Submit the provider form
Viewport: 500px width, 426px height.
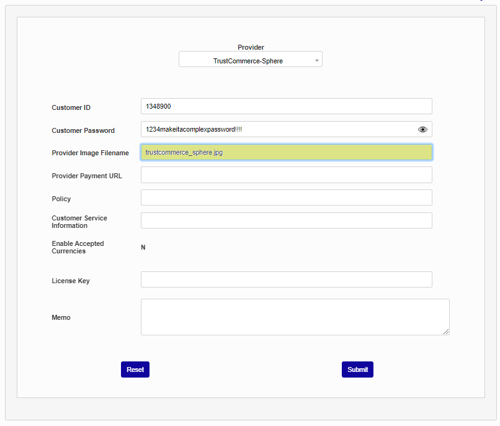pyautogui.click(x=357, y=369)
